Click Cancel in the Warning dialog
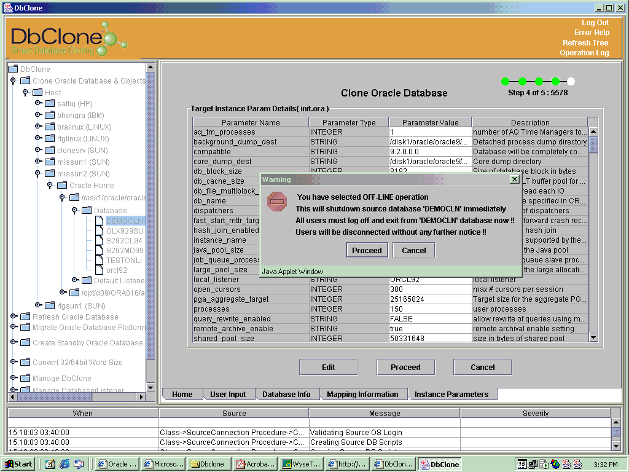This screenshot has width=629, height=472. (x=414, y=251)
